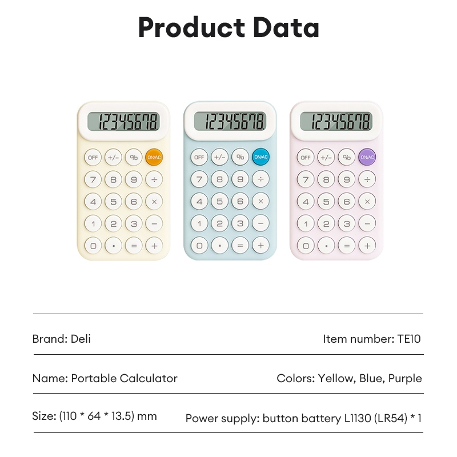Click the multiply key on the yellow calculator
Screen dimensions: 457x457
(154, 201)
